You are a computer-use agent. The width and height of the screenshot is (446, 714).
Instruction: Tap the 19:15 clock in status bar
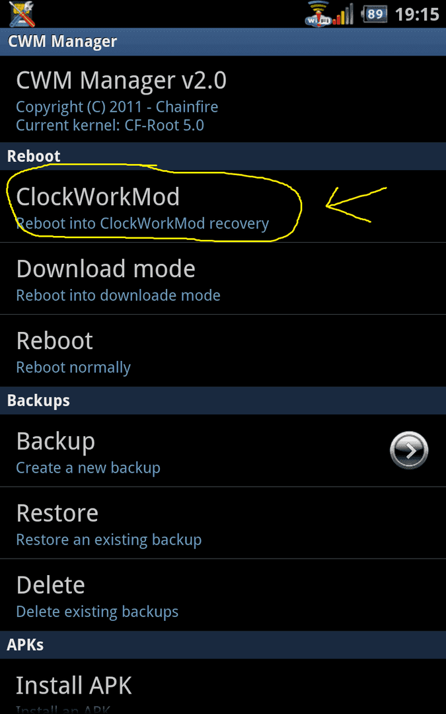pyautogui.click(x=417, y=15)
